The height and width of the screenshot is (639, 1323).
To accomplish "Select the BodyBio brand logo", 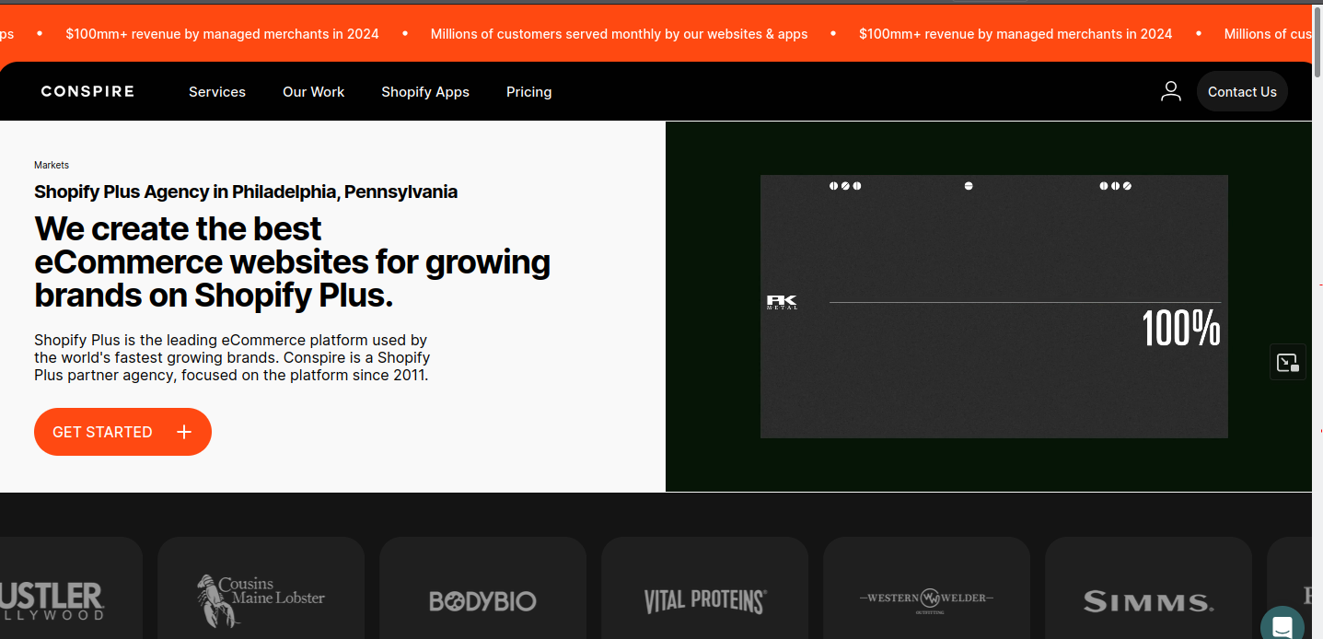I will coord(482,601).
